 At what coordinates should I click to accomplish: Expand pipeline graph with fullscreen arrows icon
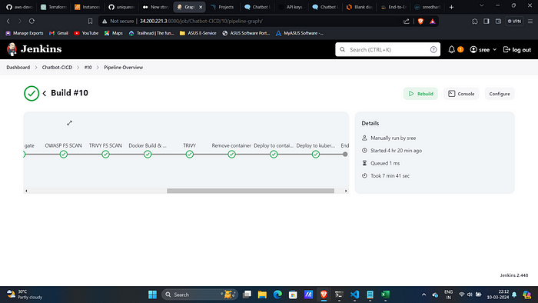(x=70, y=123)
